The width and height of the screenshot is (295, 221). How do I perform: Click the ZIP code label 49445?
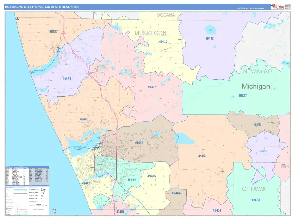tap(84, 119)
